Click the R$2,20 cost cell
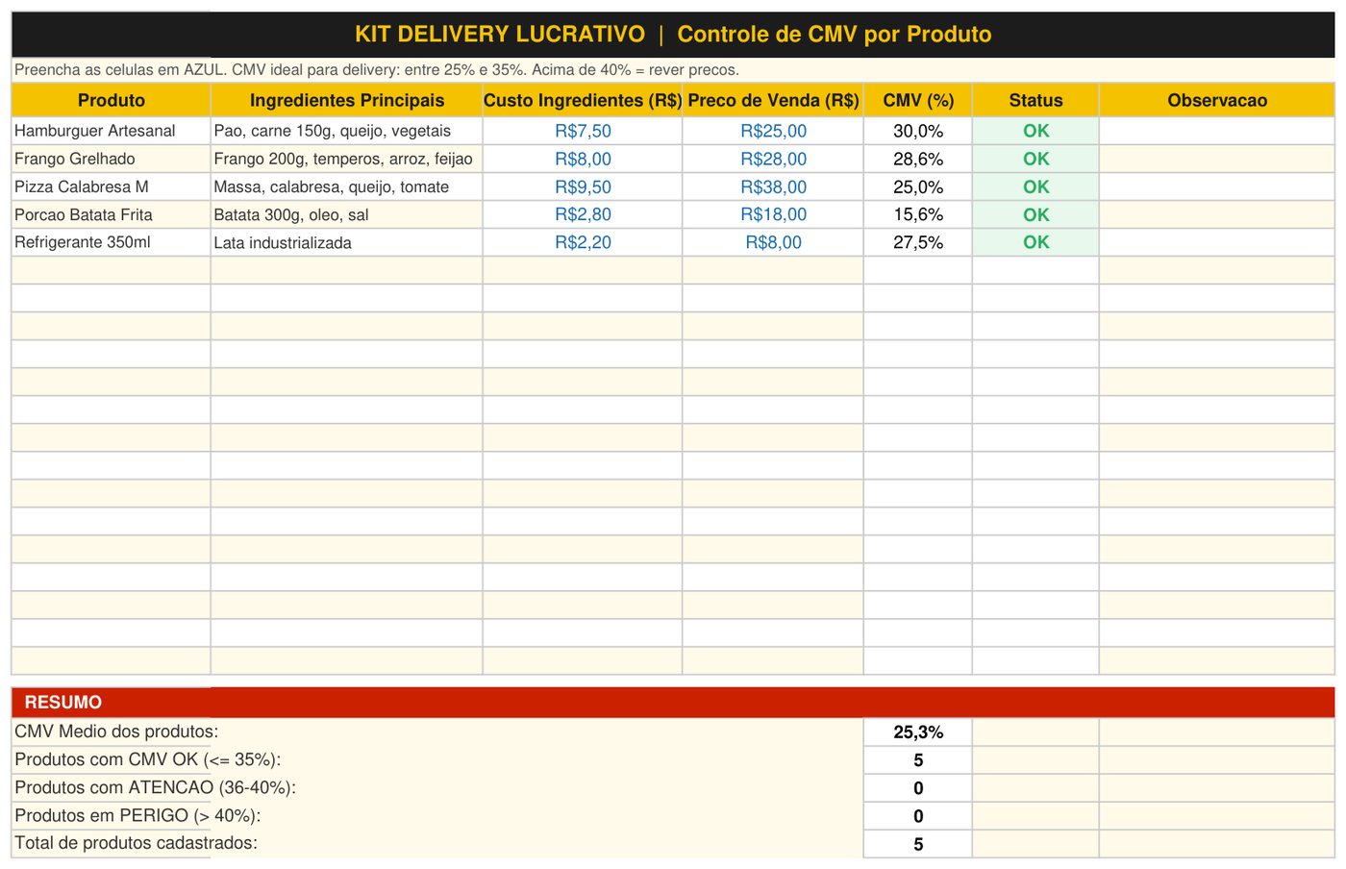The image size is (1346, 869). (583, 242)
